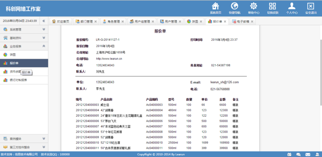Image resolution: width=322 pixels, height=157 pixels.
Task: Click amount 169900 cell
Action: (224, 142)
